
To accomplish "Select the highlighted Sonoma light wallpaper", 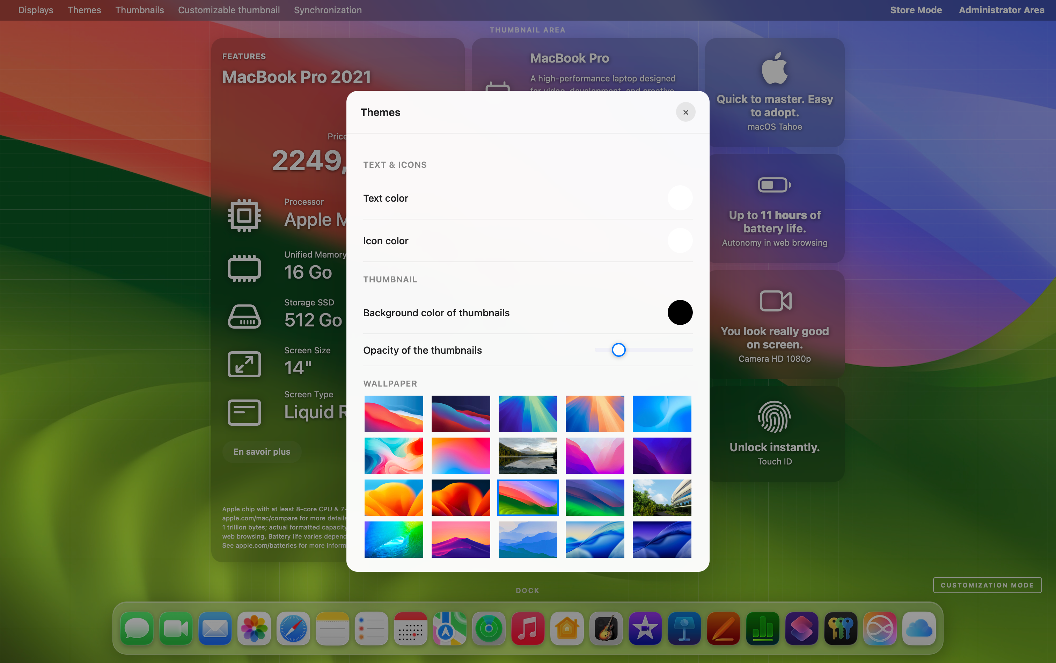I will [x=528, y=498].
